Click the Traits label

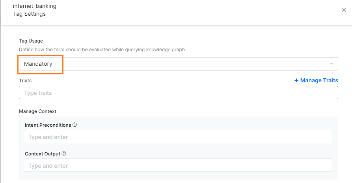(x=25, y=81)
